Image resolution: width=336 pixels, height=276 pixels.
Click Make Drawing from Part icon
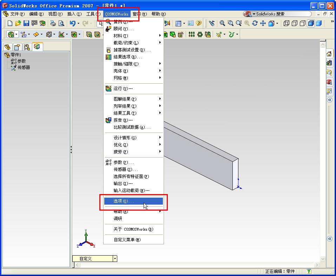tap(34, 23)
